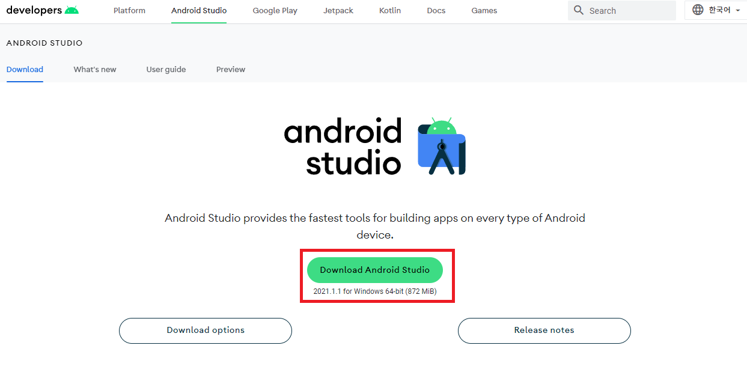Click the Android developers logo
This screenshot has width=747, height=381.
[43, 10]
